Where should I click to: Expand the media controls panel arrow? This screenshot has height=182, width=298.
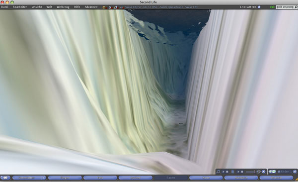pos(264,172)
